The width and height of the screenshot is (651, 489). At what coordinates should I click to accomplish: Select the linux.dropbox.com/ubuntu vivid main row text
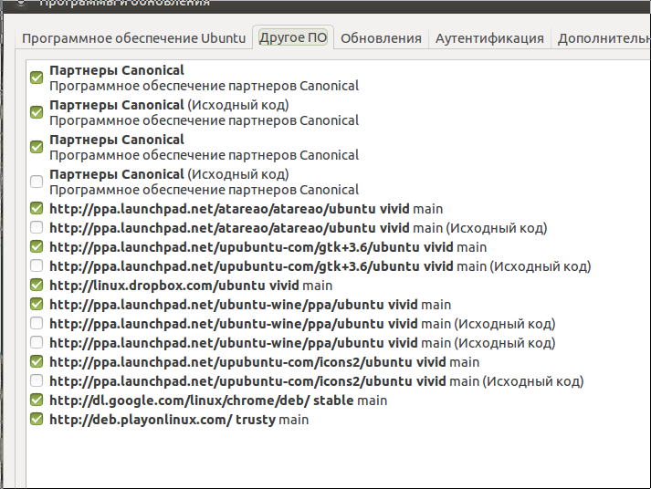tap(191, 286)
